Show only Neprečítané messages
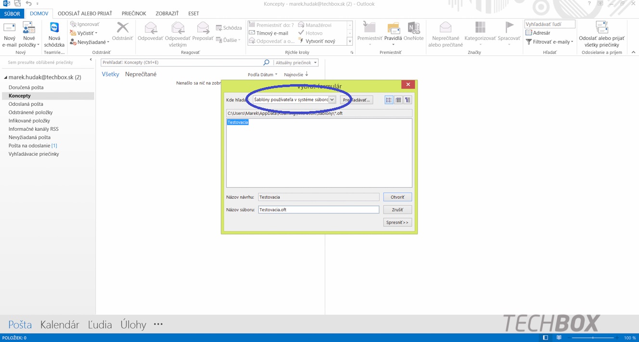The width and height of the screenshot is (639, 342). (141, 75)
